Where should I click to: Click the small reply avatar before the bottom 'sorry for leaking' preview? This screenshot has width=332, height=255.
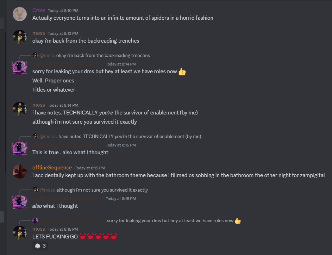35,220
